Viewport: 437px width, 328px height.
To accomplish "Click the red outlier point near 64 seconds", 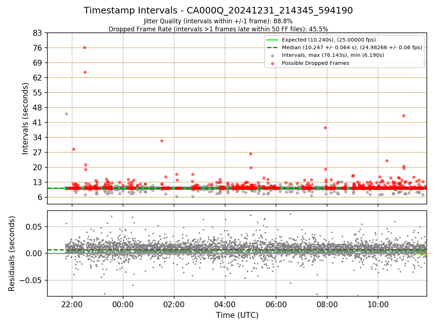I will [85, 72].
